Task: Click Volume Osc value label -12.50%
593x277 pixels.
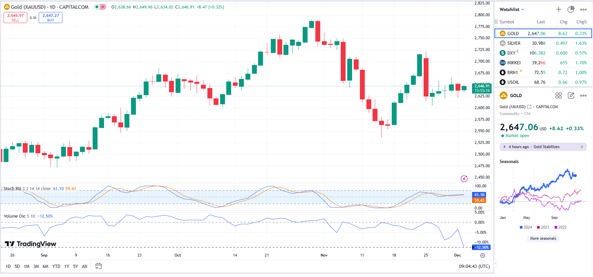Action: pos(481,247)
